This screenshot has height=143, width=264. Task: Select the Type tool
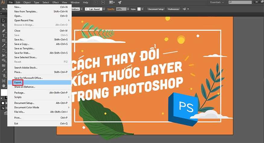click(4, 35)
